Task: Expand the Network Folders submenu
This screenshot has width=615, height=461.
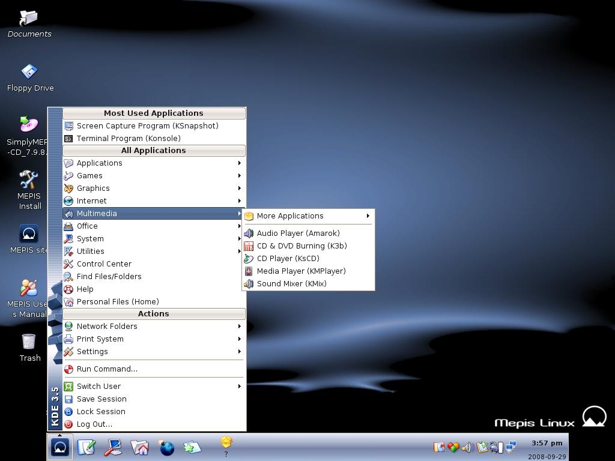Action: coord(154,326)
